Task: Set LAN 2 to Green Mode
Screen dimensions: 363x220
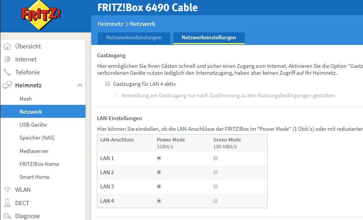Action: [215, 172]
